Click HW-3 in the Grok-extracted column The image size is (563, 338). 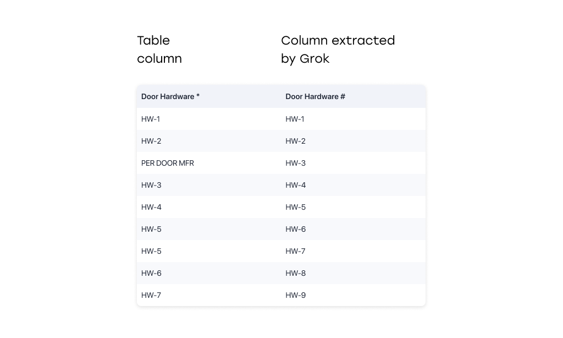296,163
